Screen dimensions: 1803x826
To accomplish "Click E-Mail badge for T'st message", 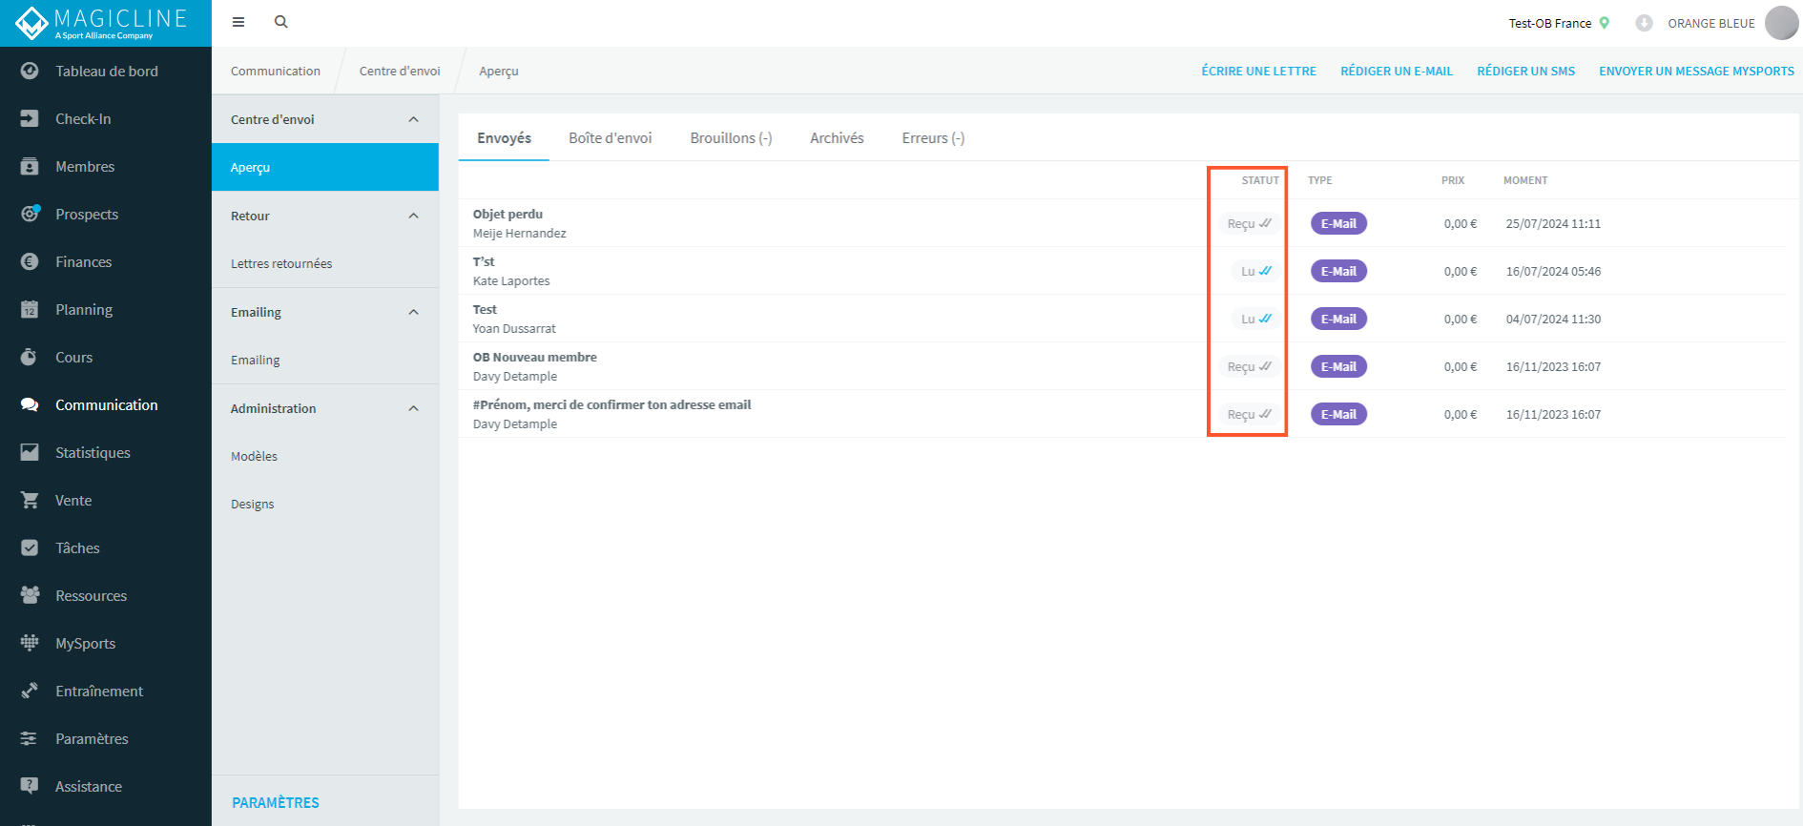I will point(1338,271).
